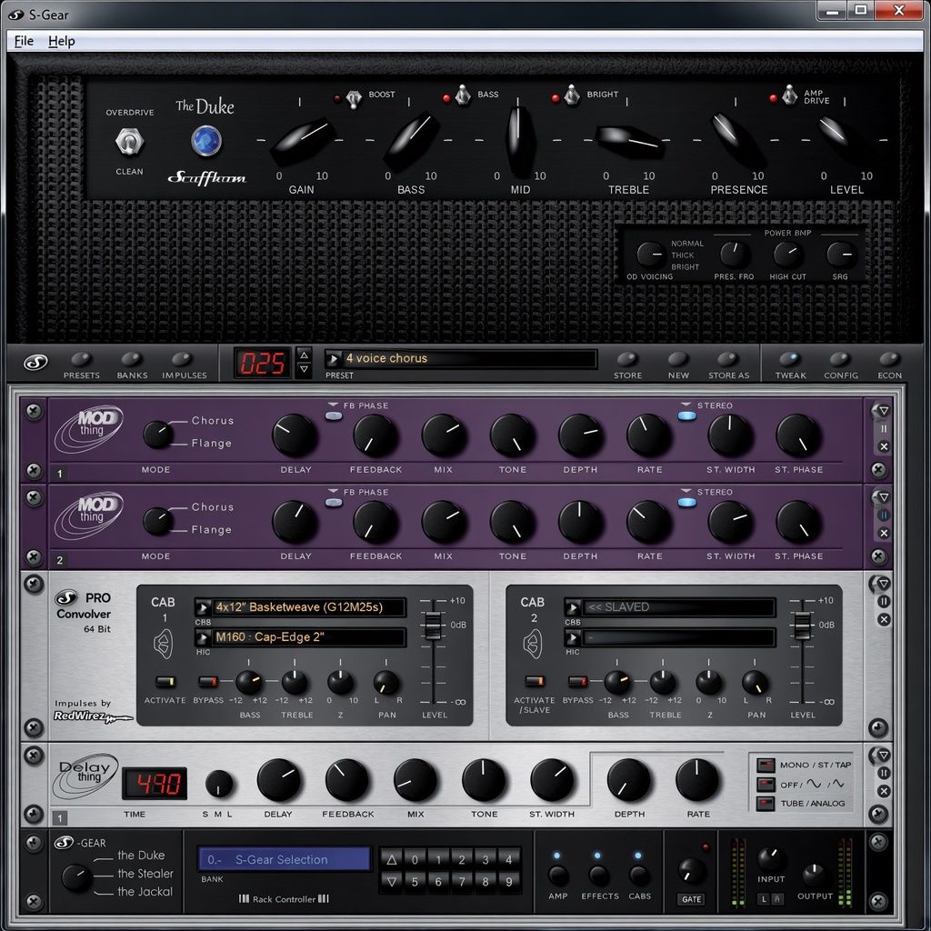Open the PRESETS panel
Screen dimensions: 931x931
[x=81, y=359]
